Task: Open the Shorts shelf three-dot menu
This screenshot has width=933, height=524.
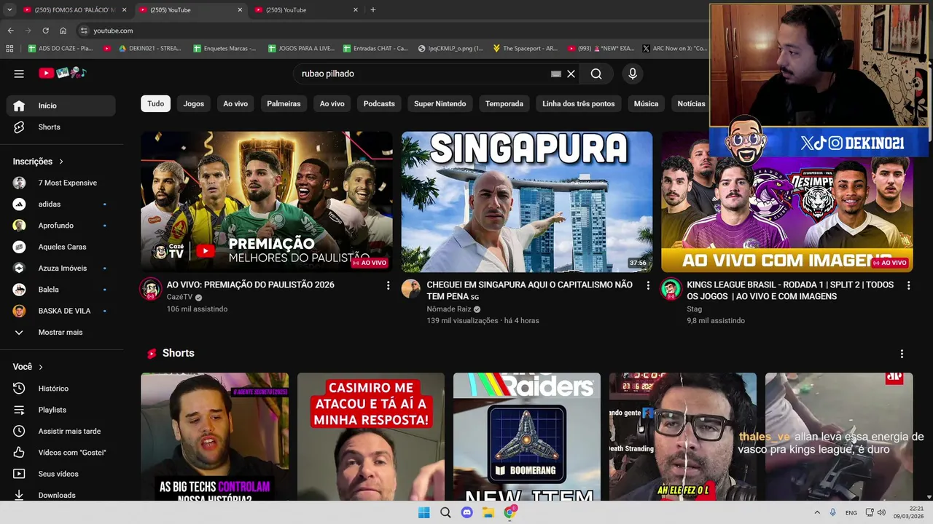Action: pyautogui.click(x=902, y=354)
